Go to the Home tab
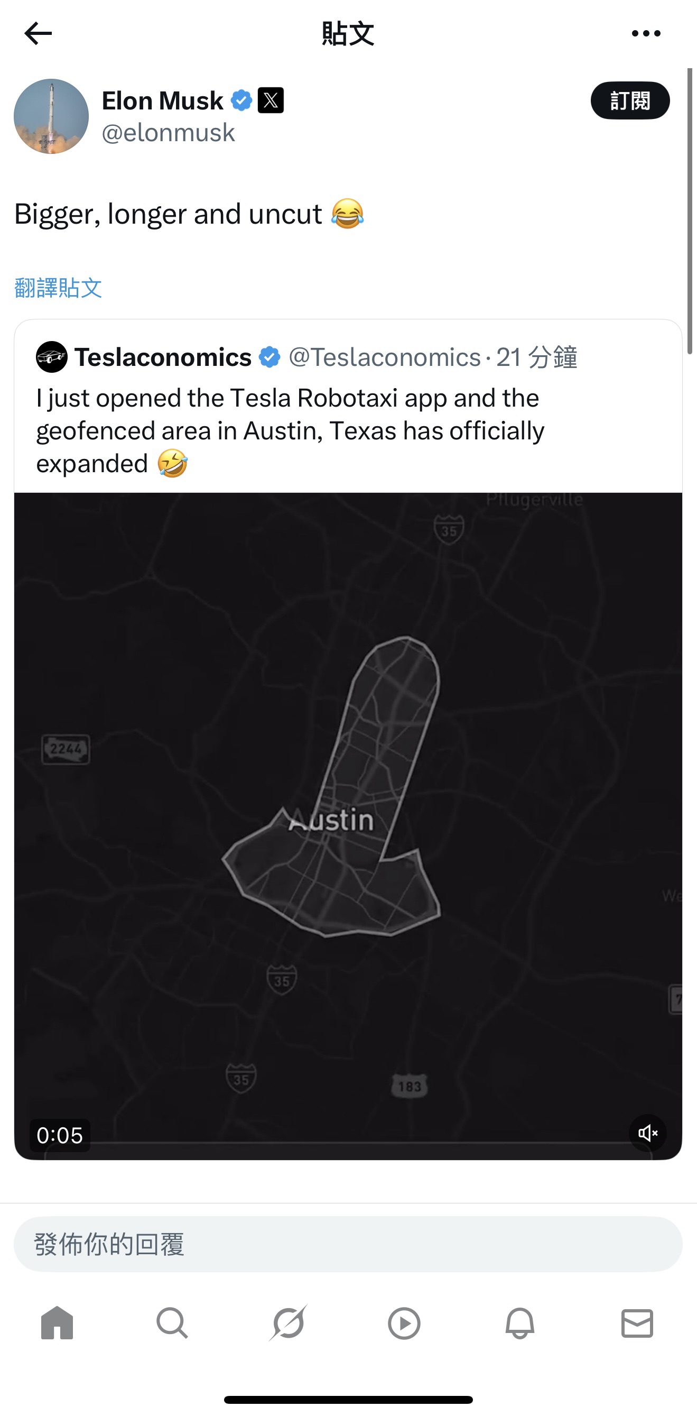Viewport: 697px width, 1416px height. click(x=57, y=1322)
